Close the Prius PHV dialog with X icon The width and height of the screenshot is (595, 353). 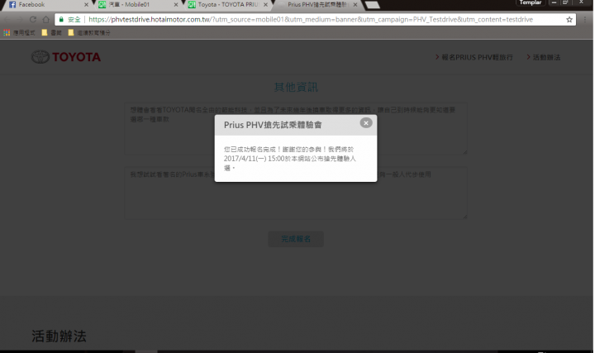click(366, 123)
